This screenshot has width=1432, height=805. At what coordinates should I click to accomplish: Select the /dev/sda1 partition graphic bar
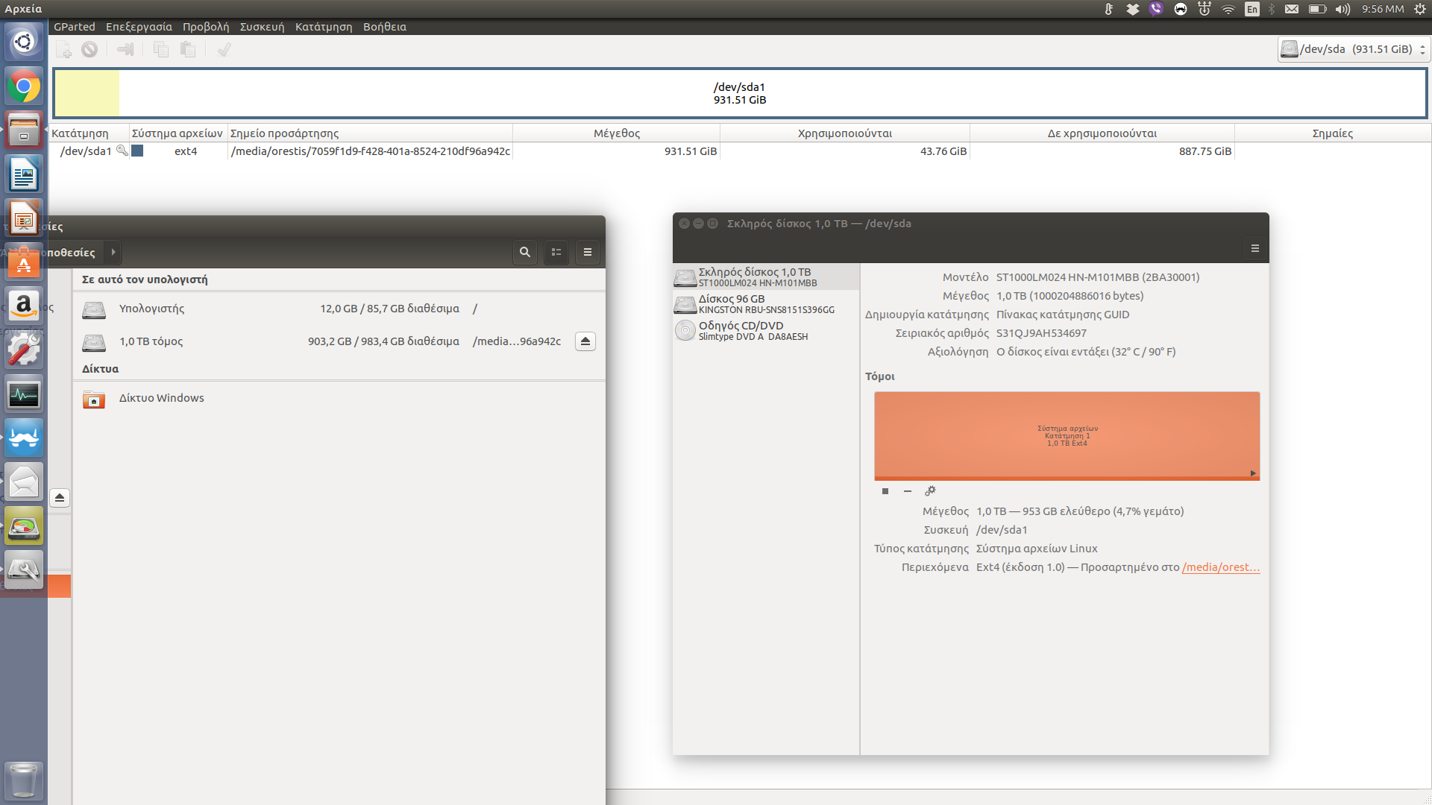(x=740, y=93)
